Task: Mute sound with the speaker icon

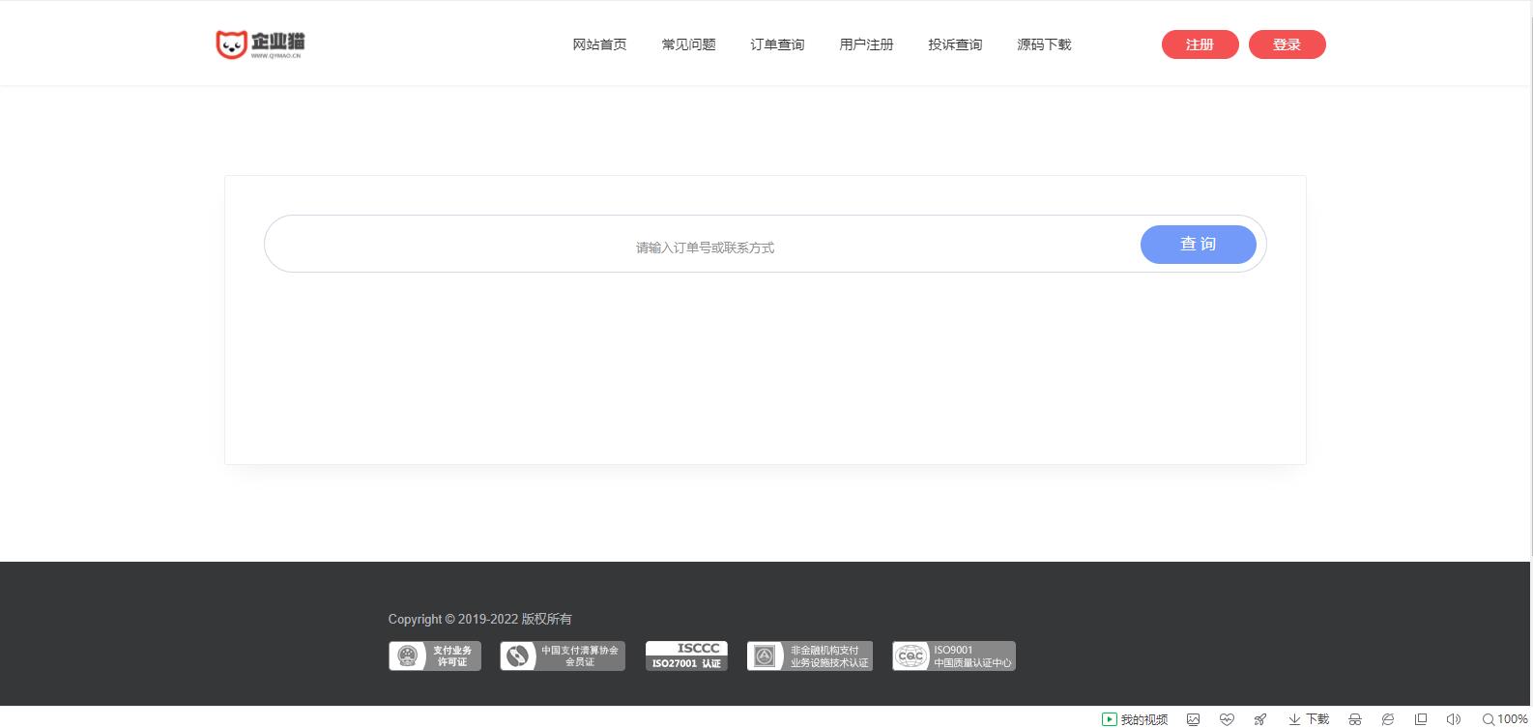Action: 1453,719
